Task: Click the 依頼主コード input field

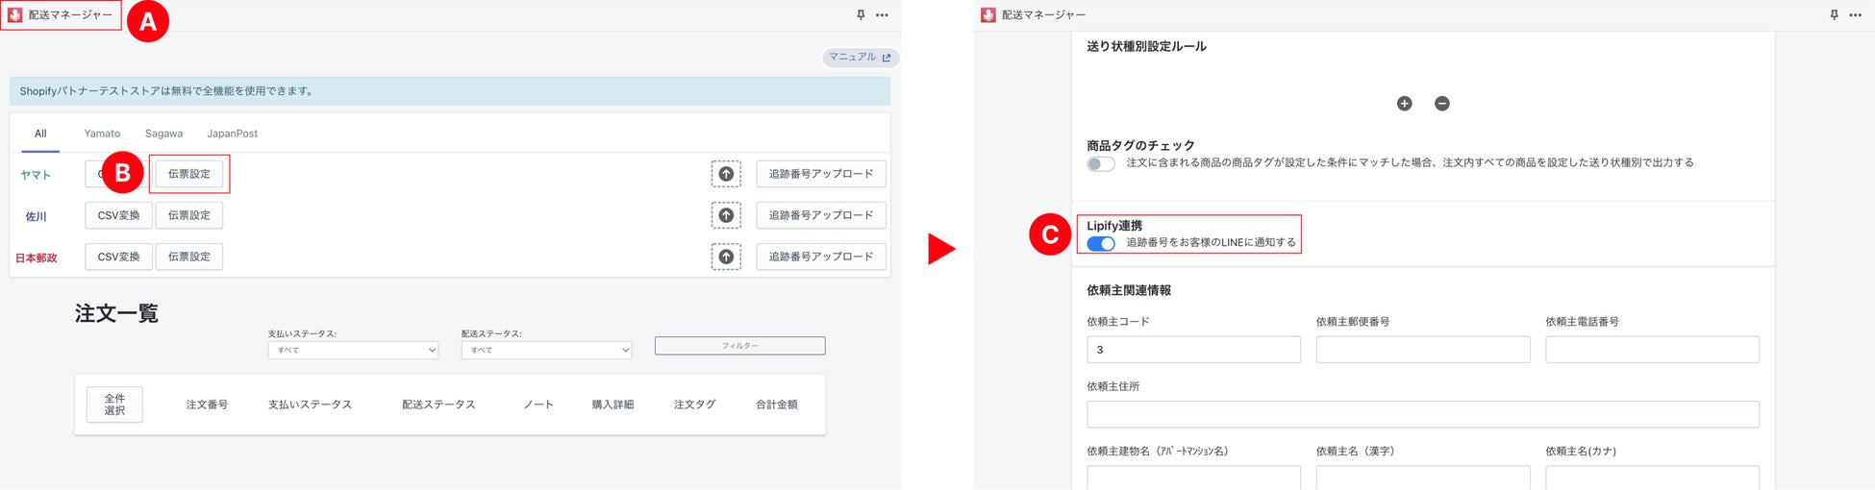Action: (1193, 350)
